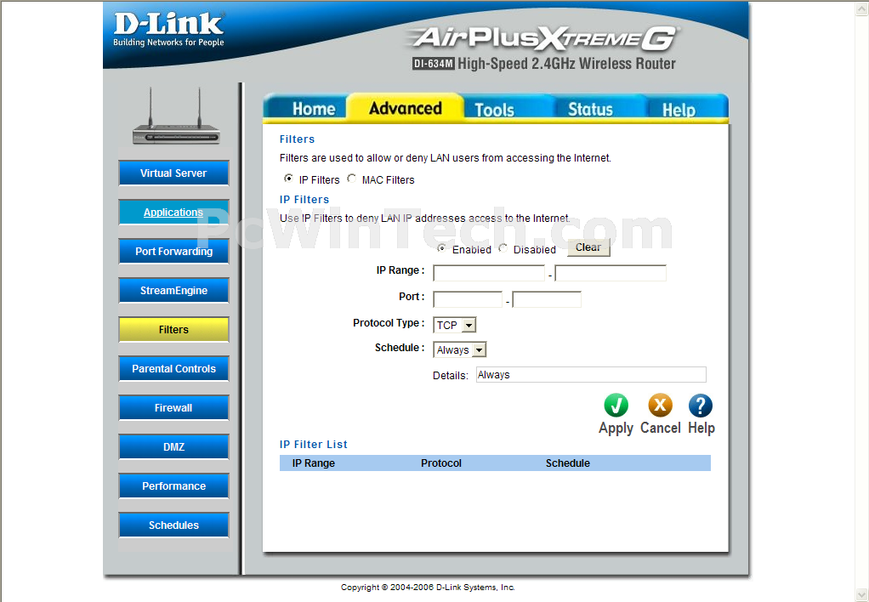Screen dimensions: 869x602
Task: Click the Clear button
Action: tap(588, 247)
